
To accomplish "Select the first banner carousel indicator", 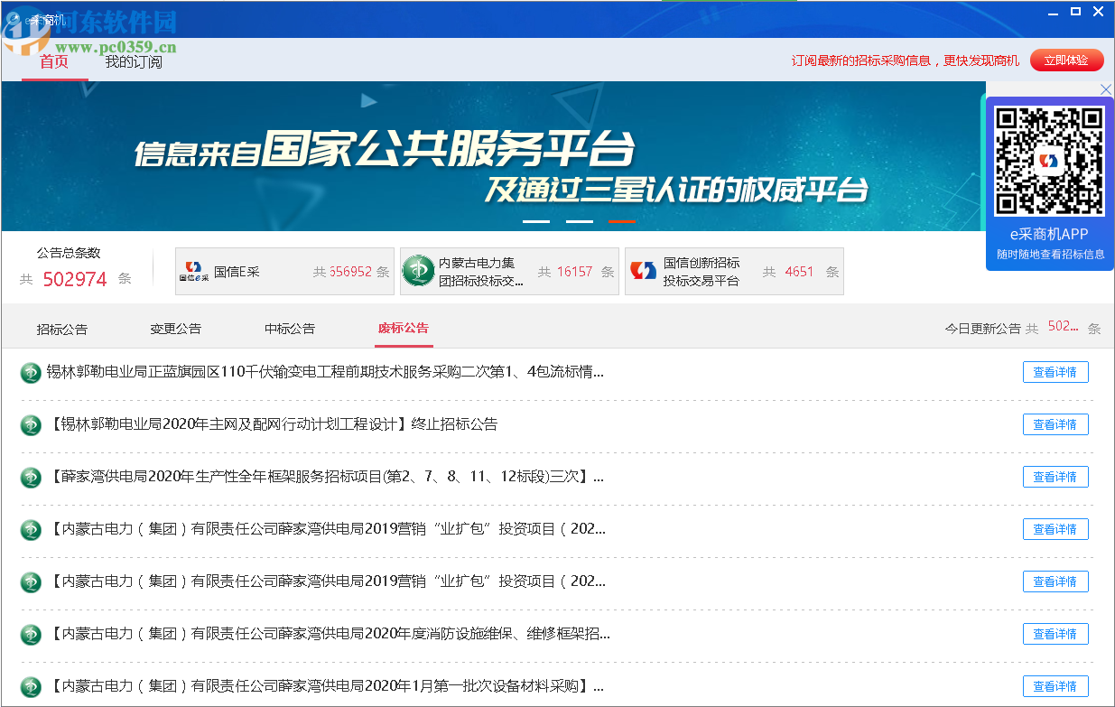I will tap(536, 221).
